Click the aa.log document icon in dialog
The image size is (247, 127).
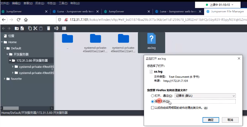pyautogui.click(x=151, y=71)
